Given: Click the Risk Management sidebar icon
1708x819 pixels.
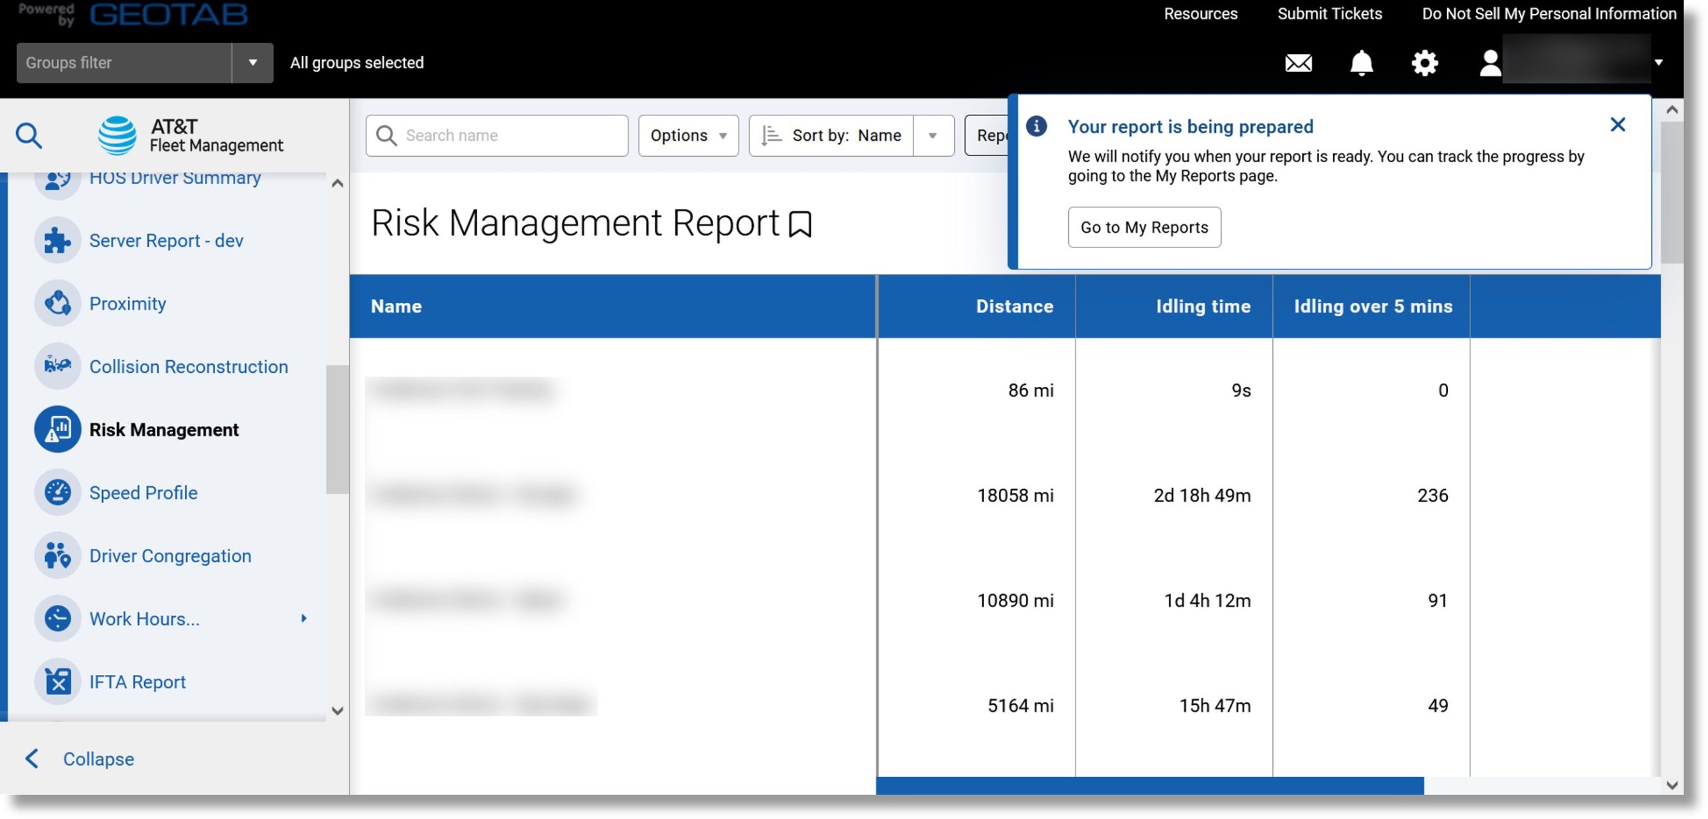Looking at the screenshot, I should coord(57,430).
